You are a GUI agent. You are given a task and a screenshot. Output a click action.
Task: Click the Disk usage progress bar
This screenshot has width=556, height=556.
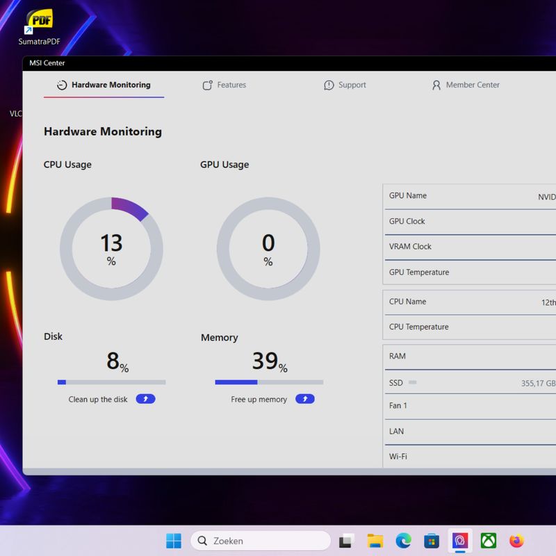111,382
